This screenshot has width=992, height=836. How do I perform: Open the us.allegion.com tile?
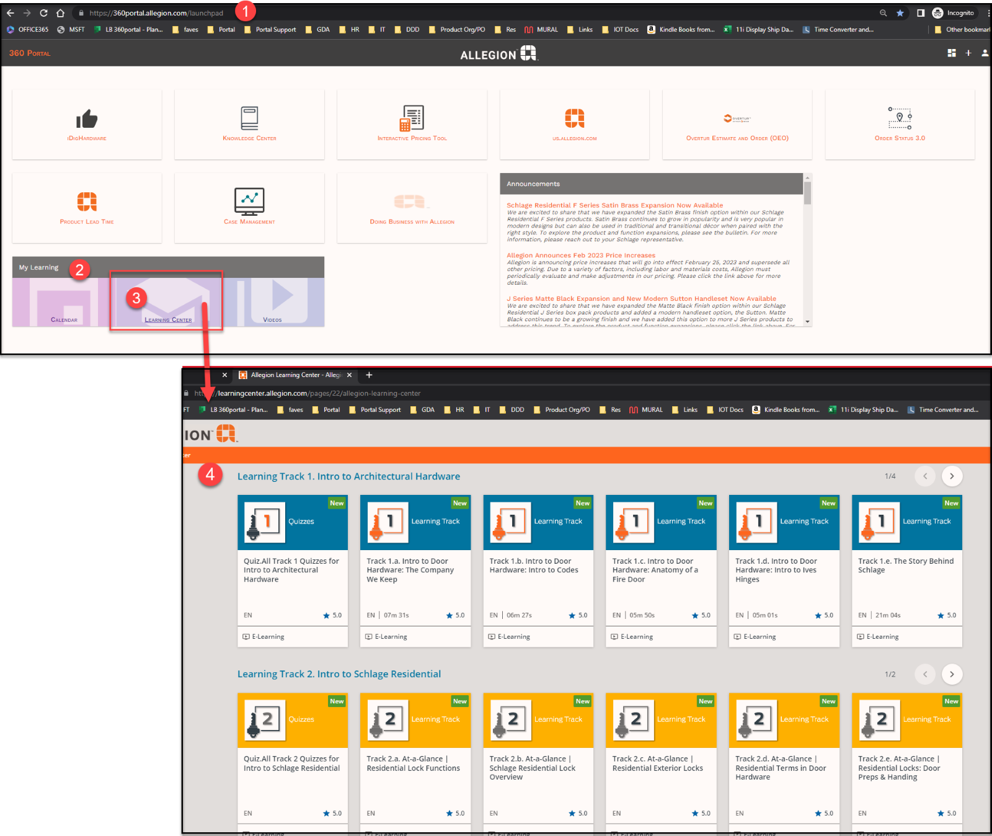[575, 125]
